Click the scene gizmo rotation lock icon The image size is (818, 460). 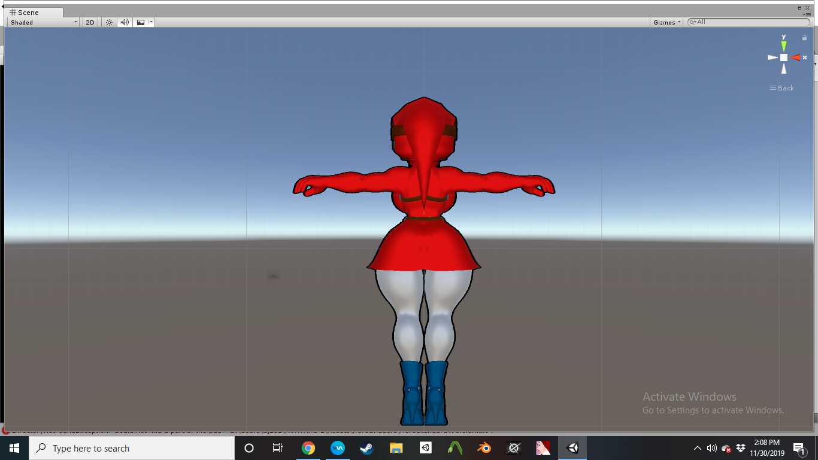click(804, 38)
